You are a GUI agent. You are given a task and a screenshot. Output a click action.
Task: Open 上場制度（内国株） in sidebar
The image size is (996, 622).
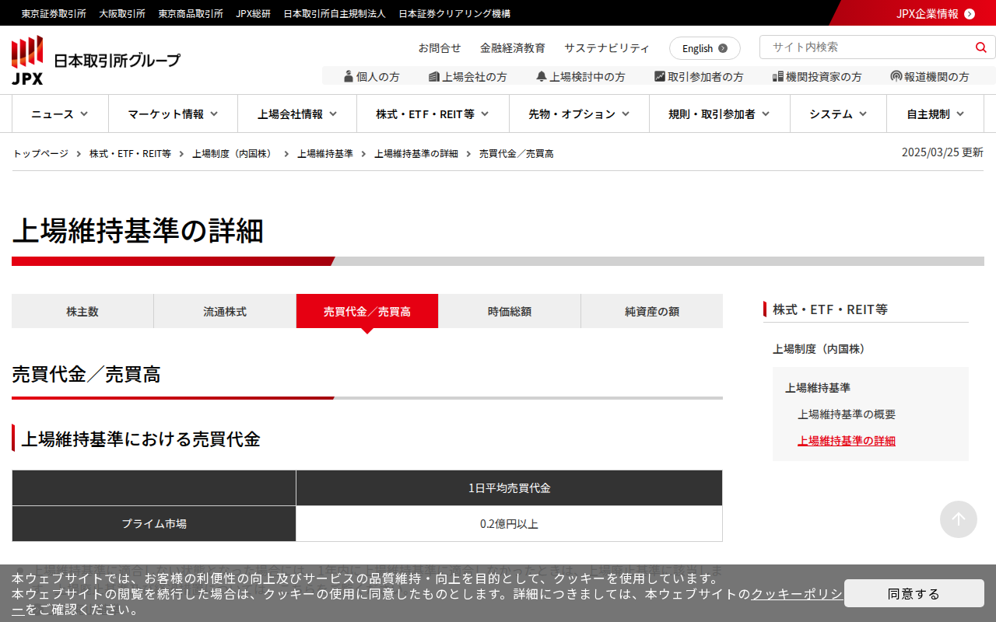(821, 349)
